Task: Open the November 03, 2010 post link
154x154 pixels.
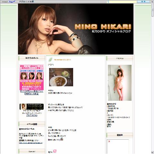Action: (63, 60)
